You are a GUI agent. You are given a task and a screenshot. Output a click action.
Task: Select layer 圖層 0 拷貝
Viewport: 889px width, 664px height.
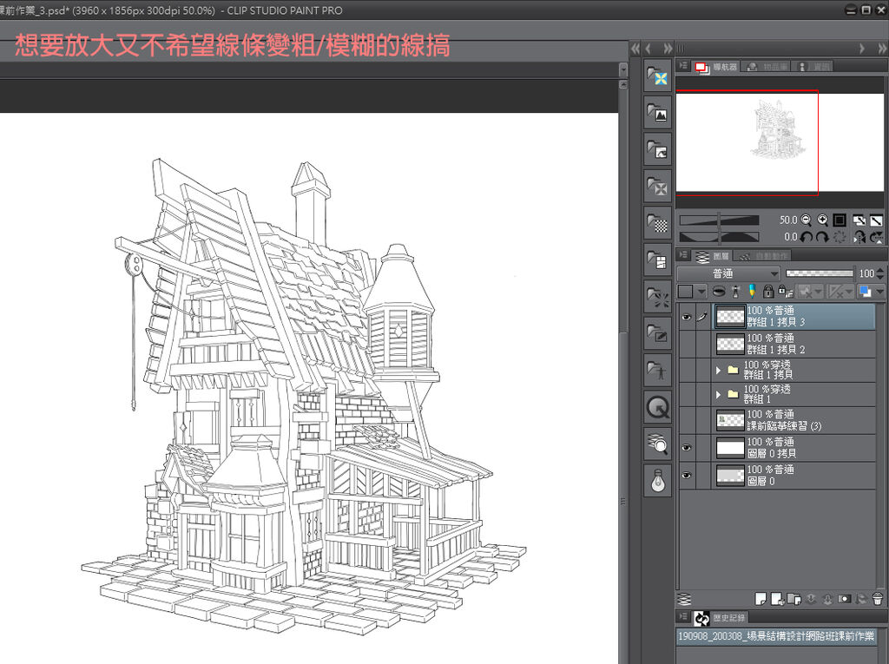point(794,448)
